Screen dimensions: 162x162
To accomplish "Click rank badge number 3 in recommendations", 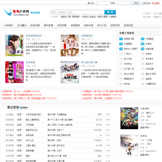I will point(121,49).
